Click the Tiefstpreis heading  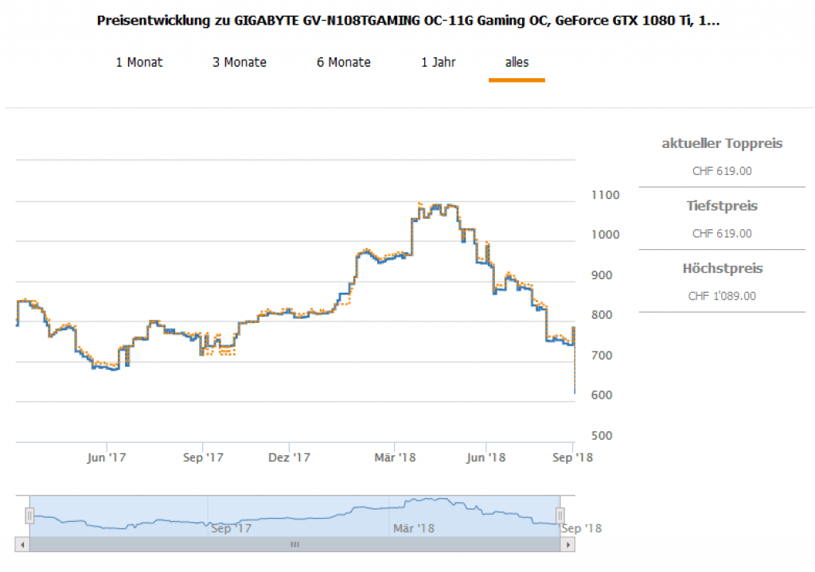click(x=722, y=206)
